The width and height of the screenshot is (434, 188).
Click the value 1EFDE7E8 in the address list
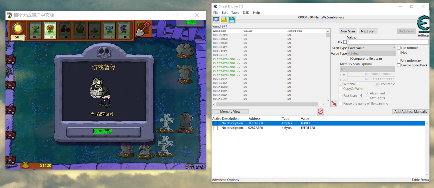tap(308, 128)
